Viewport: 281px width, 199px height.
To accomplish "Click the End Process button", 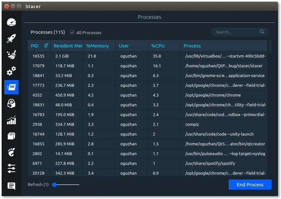I will click(250, 185).
